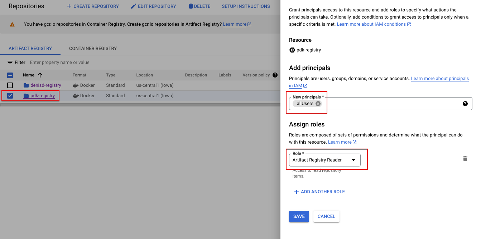Image resolution: width=481 pixels, height=239 pixels.
Task: Open the Learn more link under Assign roles
Action: click(x=342, y=142)
